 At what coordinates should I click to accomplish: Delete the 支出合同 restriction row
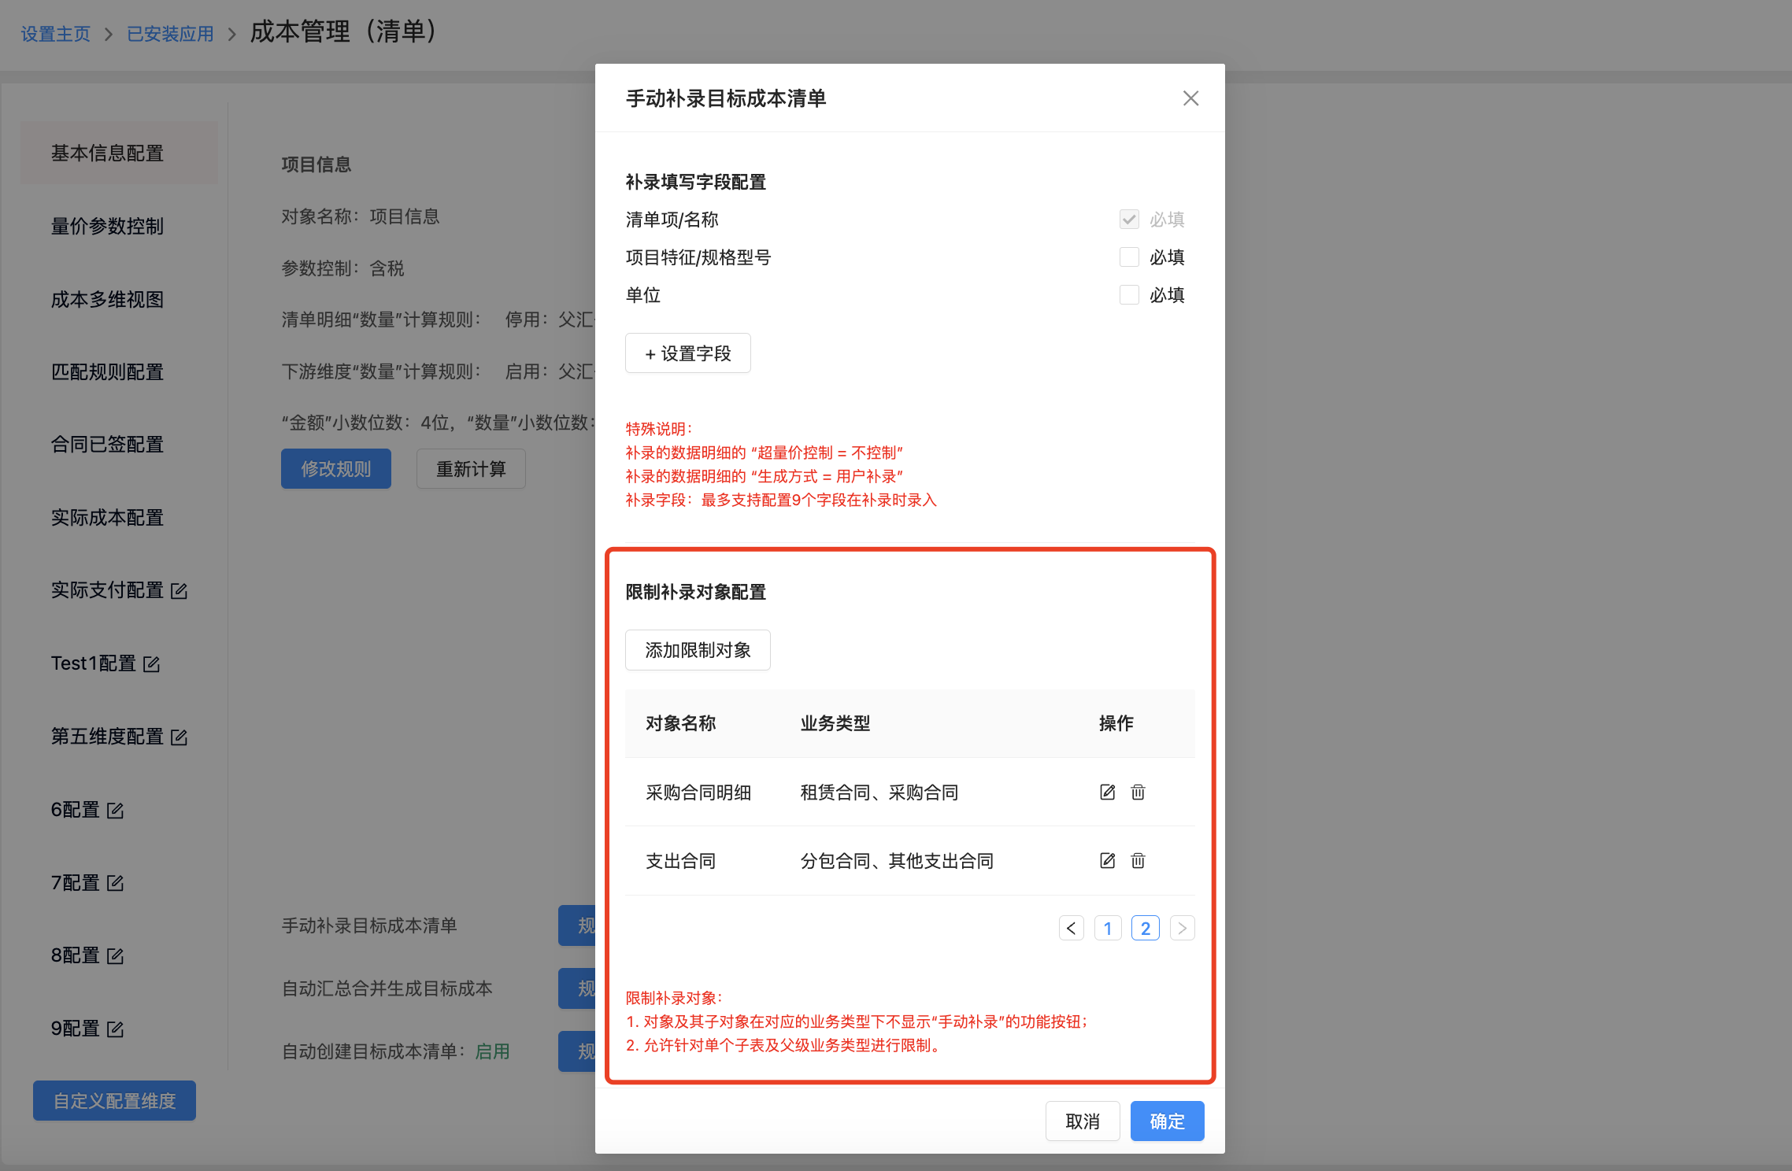point(1138,861)
